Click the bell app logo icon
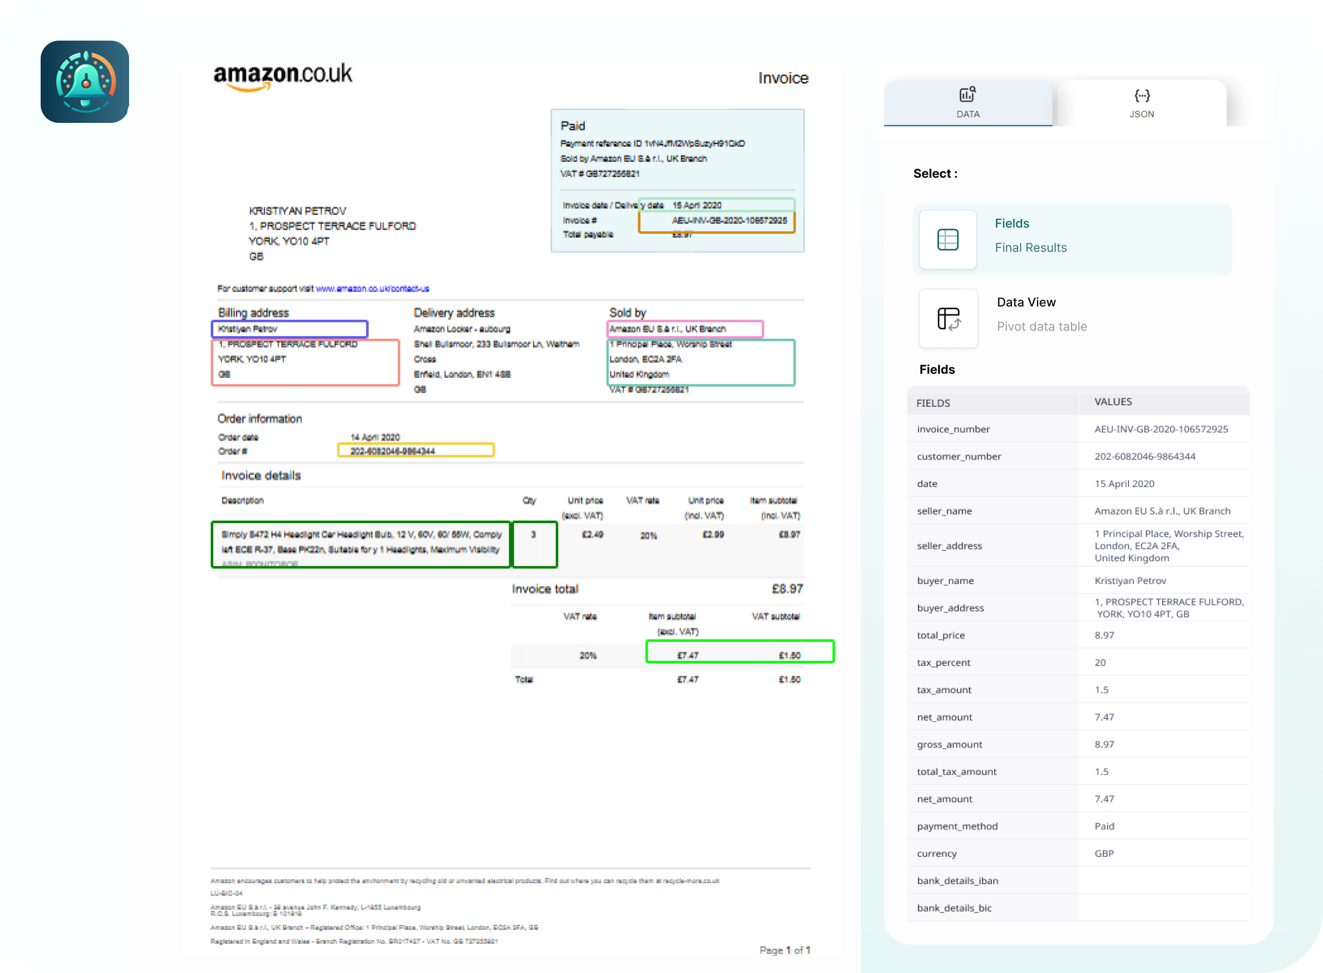The height and width of the screenshot is (973, 1323). point(85,82)
